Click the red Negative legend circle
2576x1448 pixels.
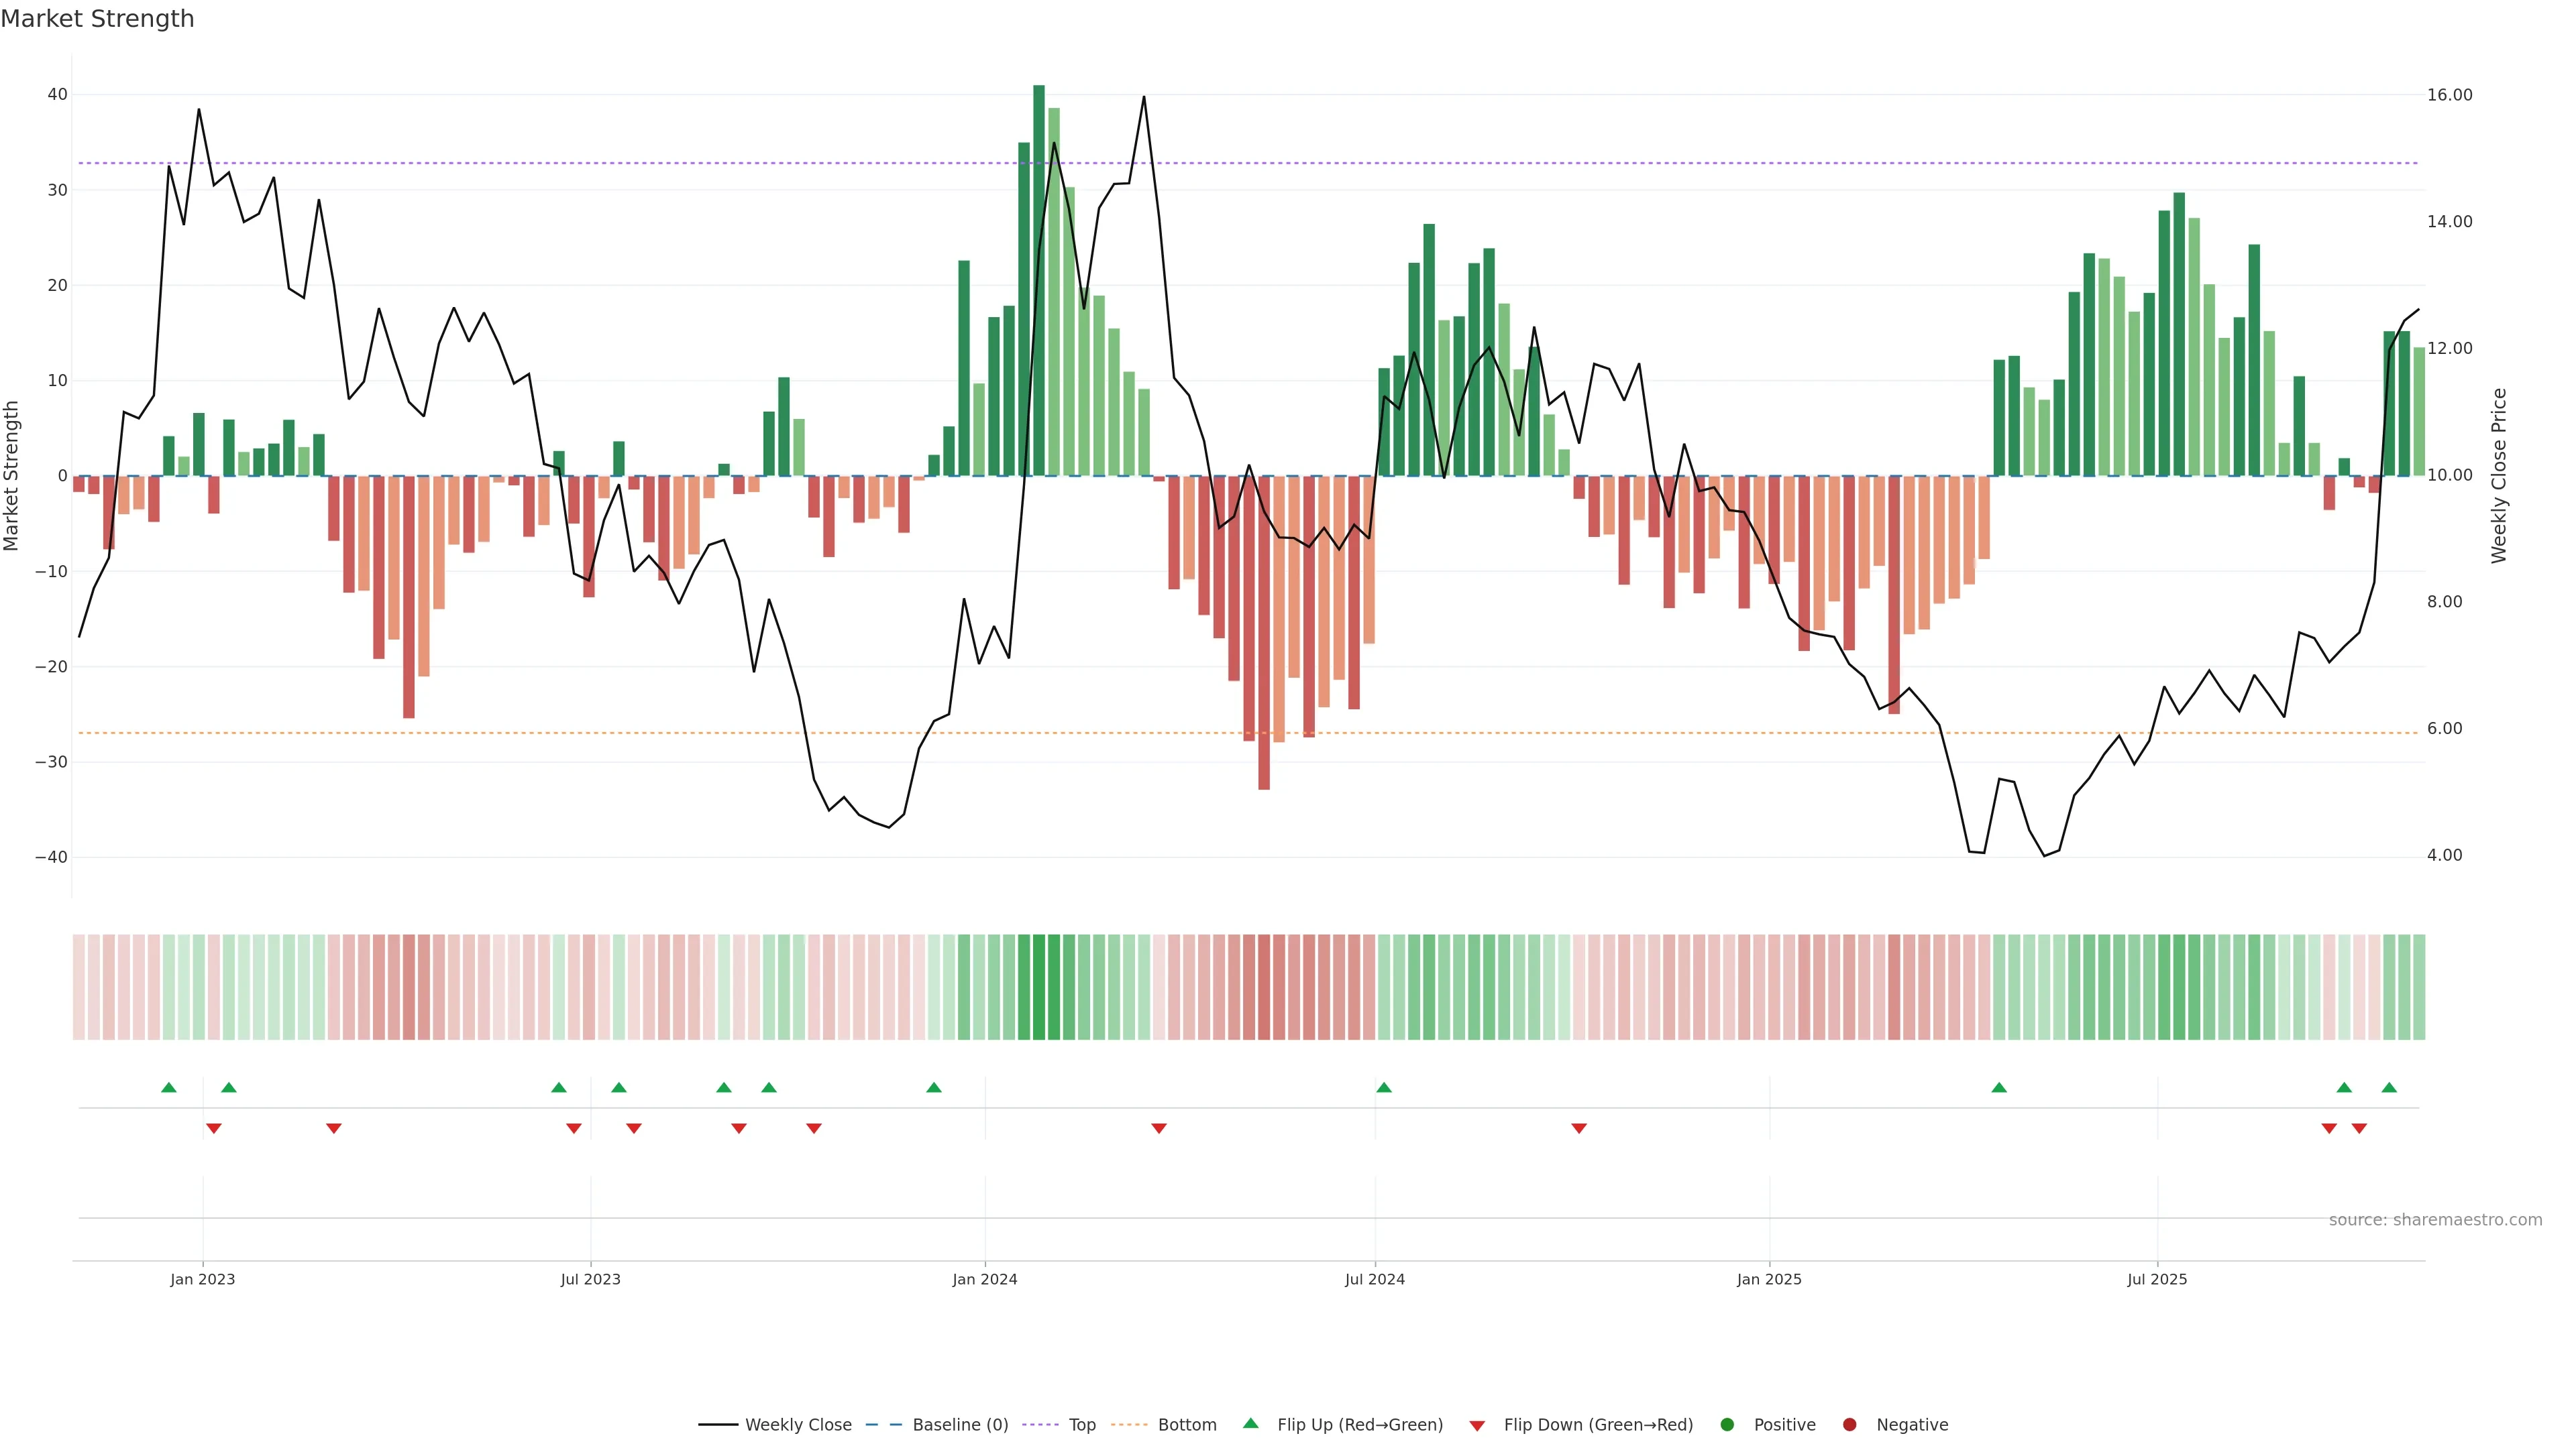point(1849,1424)
